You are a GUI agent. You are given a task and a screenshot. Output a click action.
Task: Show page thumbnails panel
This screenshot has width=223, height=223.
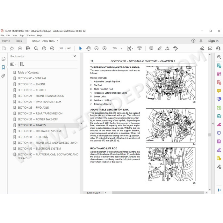tap(4, 59)
